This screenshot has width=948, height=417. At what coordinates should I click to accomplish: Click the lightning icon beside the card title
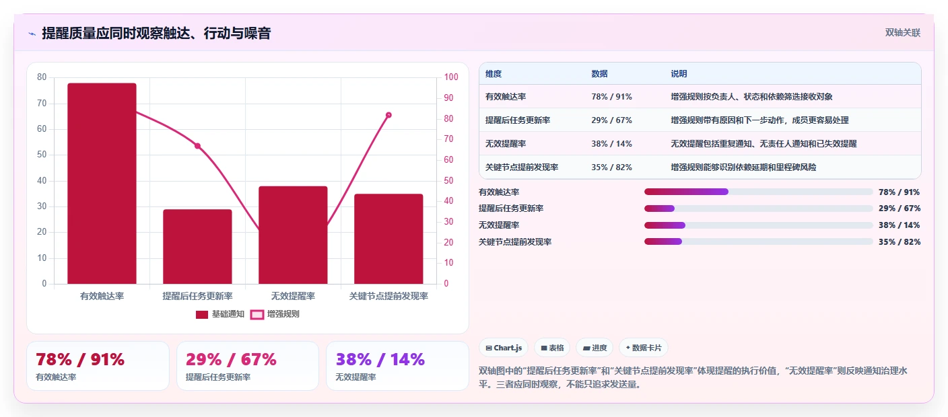point(32,34)
